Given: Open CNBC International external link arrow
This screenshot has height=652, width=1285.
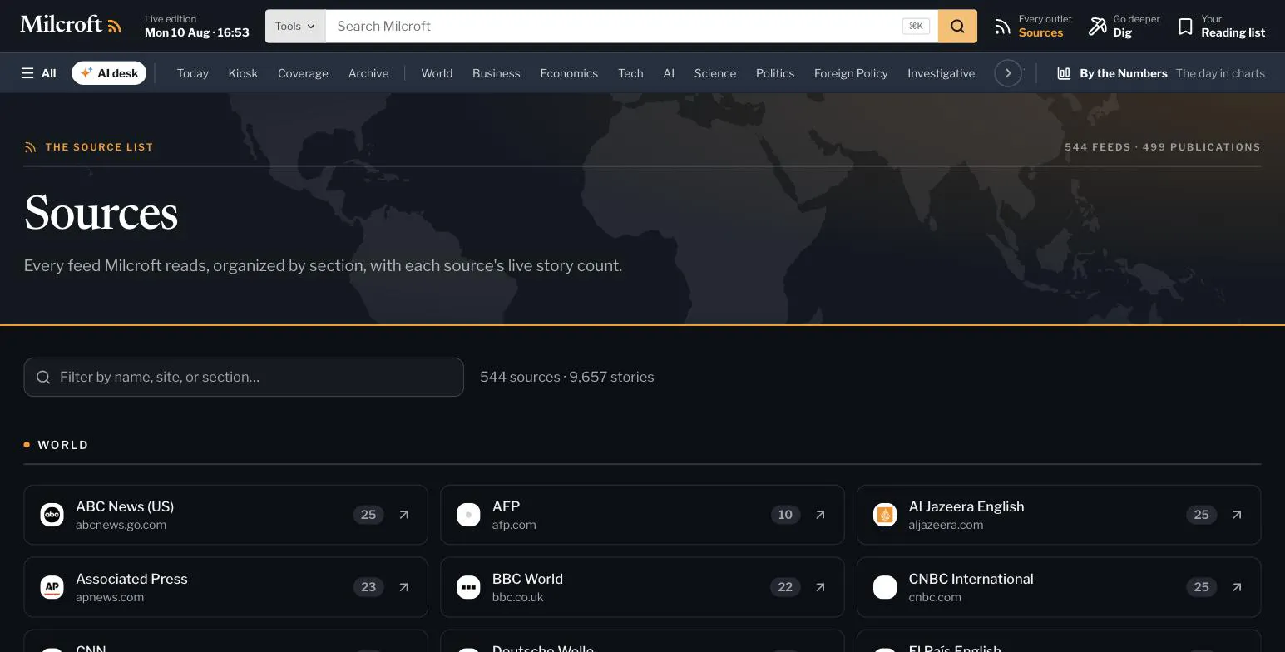Looking at the screenshot, I should click(x=1237, y=587).
